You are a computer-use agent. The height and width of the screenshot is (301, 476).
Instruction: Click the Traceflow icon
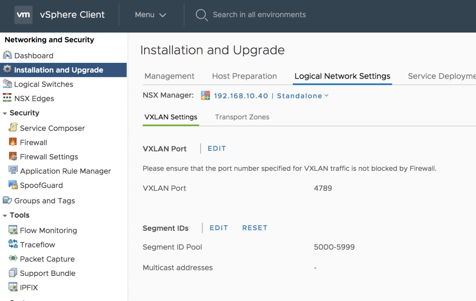[x=13, y=244]
